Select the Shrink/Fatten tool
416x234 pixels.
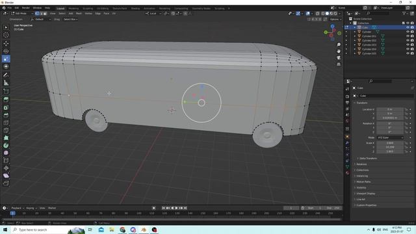pos(6,168)
